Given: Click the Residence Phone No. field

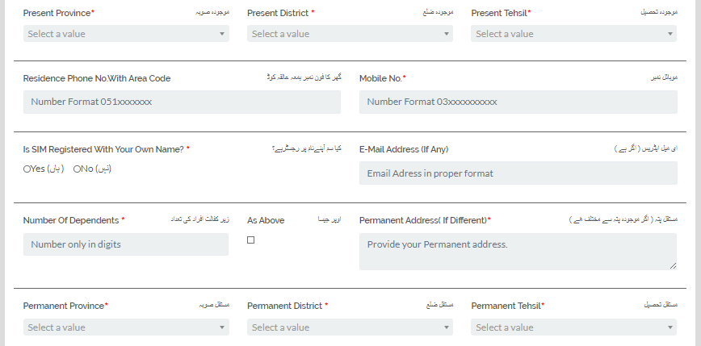Looking at the screenshot, I should pyautogui.click(x=182, y=102).
